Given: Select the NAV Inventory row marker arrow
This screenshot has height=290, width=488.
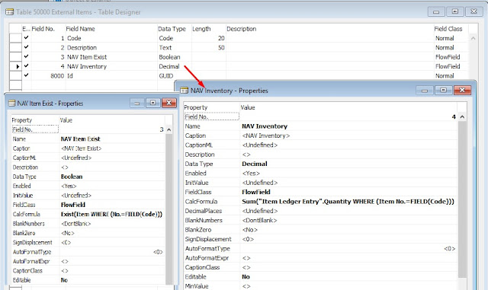Looking at the screenshot, I should (x=18, y=66).
